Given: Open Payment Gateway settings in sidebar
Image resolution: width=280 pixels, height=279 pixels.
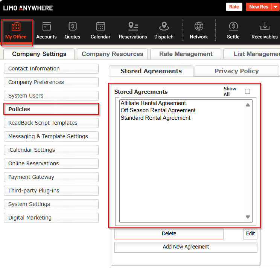Looking at the screenshot, I should coord(51,177).
